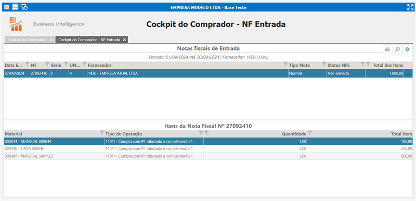Sort by the Tipo de Operação header
Image resolution: width=416 pixels, height=201 pixels.
pos(124,134)
